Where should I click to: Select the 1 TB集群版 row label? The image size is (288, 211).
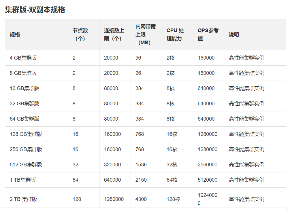pyautogui.click(x=23, y=180)
